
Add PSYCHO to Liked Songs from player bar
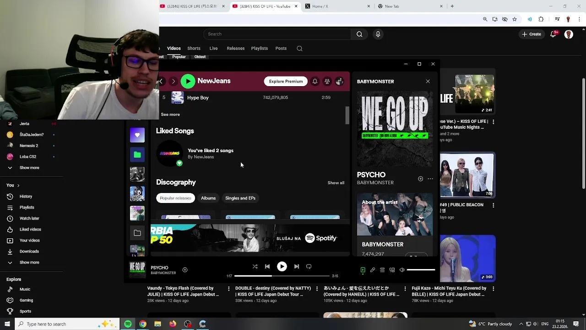[185, 270]
